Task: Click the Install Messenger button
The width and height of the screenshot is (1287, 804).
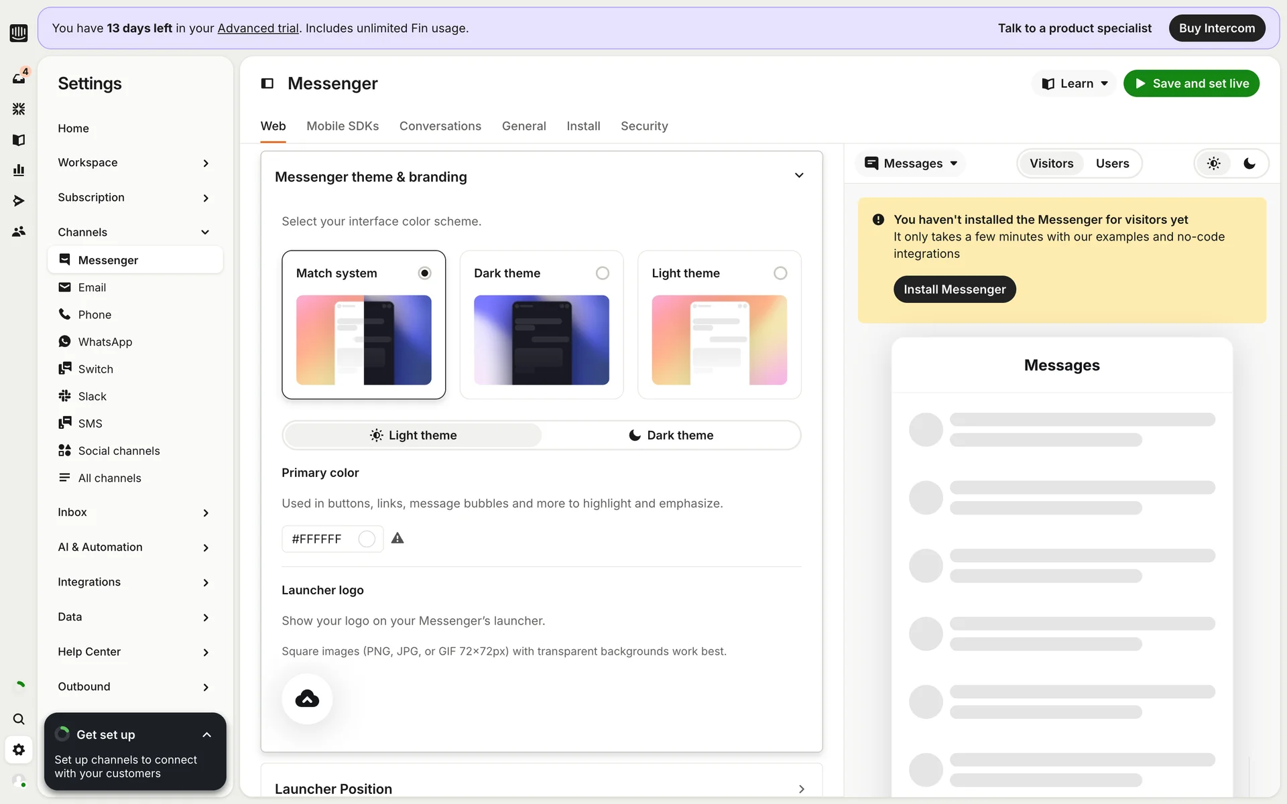Action: coord(954,289)
